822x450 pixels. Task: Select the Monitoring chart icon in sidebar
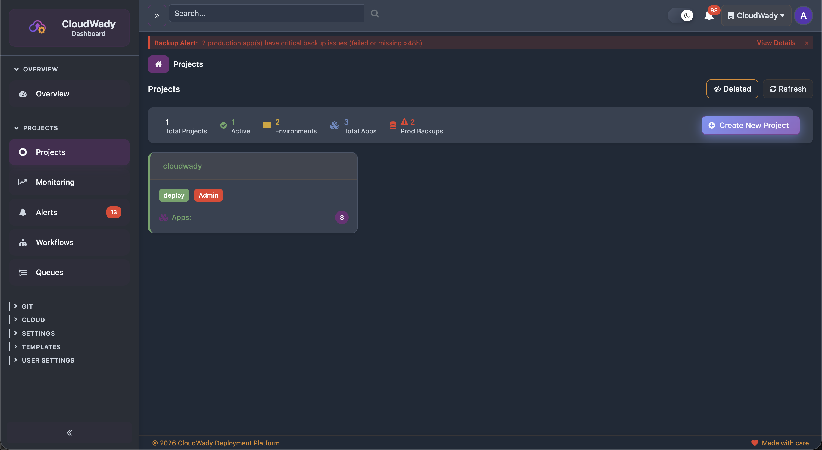pyautogui.click(x=23, y=182)
